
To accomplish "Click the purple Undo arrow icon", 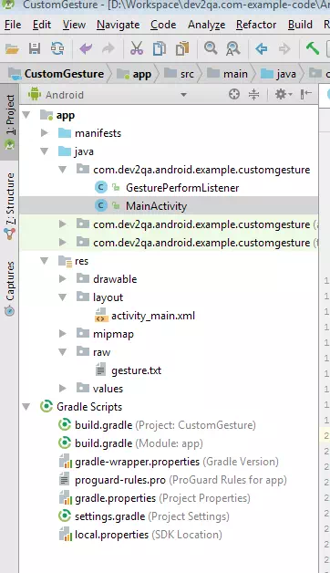I will [87, 48].
